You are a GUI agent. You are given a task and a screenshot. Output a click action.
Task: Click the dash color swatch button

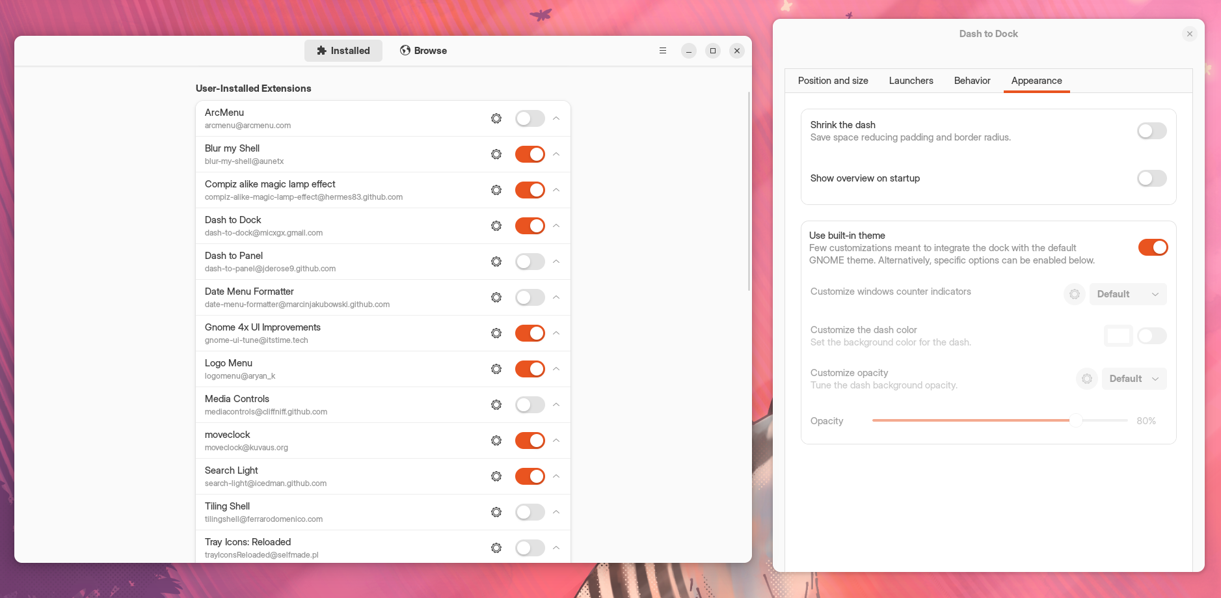click(1119, 336)
